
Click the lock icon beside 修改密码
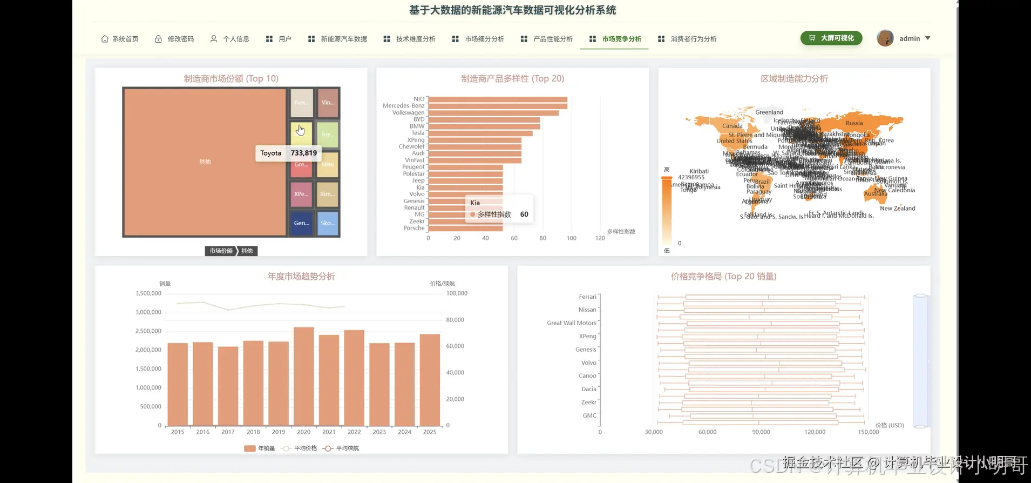[158, 39]
